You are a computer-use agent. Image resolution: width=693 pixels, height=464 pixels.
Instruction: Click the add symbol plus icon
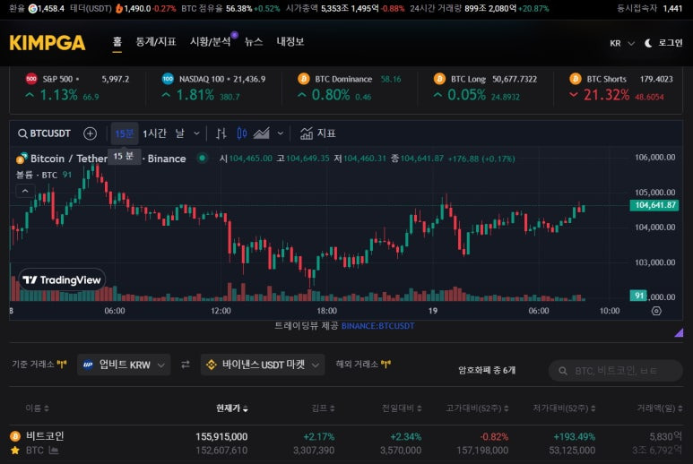[x=91, y=133]
